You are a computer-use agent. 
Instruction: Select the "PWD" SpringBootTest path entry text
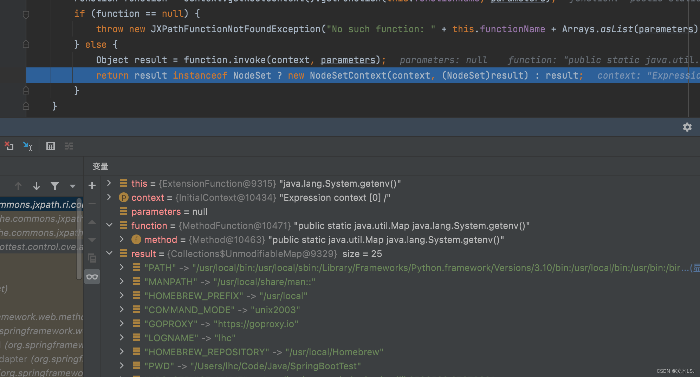tap(253, 366)
